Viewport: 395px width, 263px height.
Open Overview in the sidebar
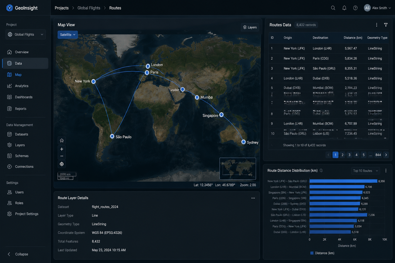point(25,52)
